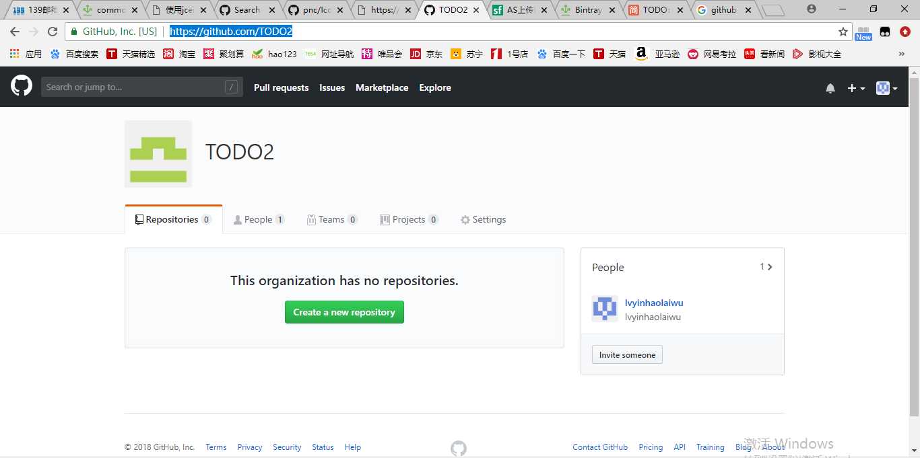
Task: Click the TODO2 organization avatar image
Action: pos(158,154)
